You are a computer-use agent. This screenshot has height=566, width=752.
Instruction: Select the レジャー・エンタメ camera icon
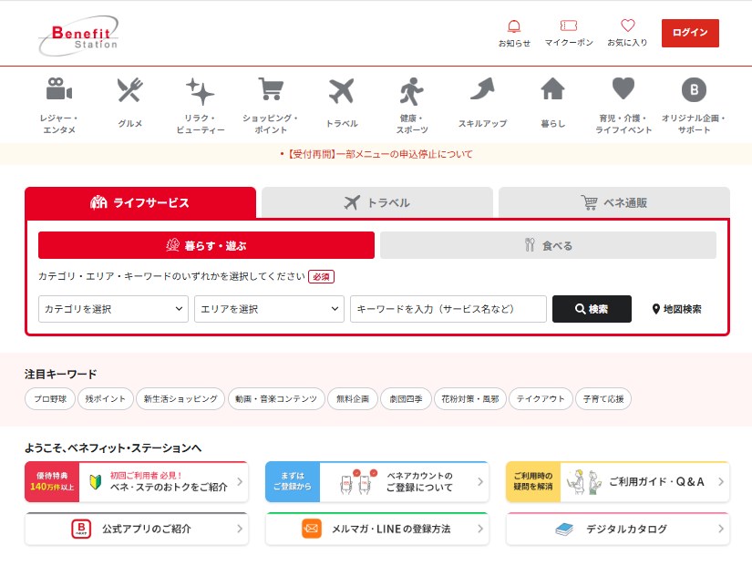(59, 90)
